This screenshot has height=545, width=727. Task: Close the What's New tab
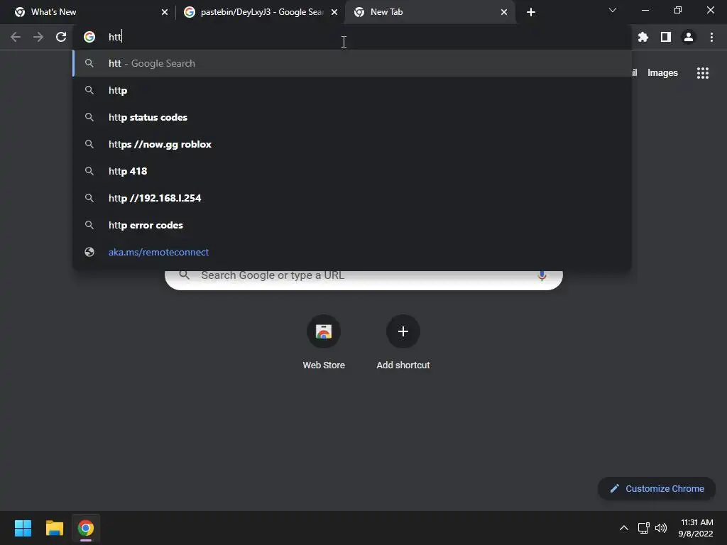(165, 12)
